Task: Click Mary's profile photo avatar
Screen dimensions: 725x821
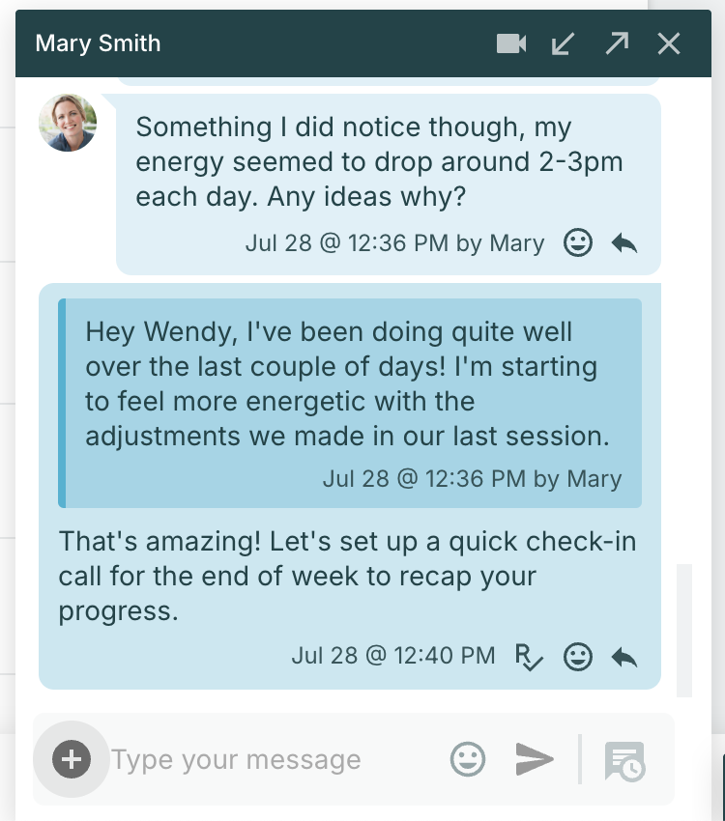Action: (68, 123)
